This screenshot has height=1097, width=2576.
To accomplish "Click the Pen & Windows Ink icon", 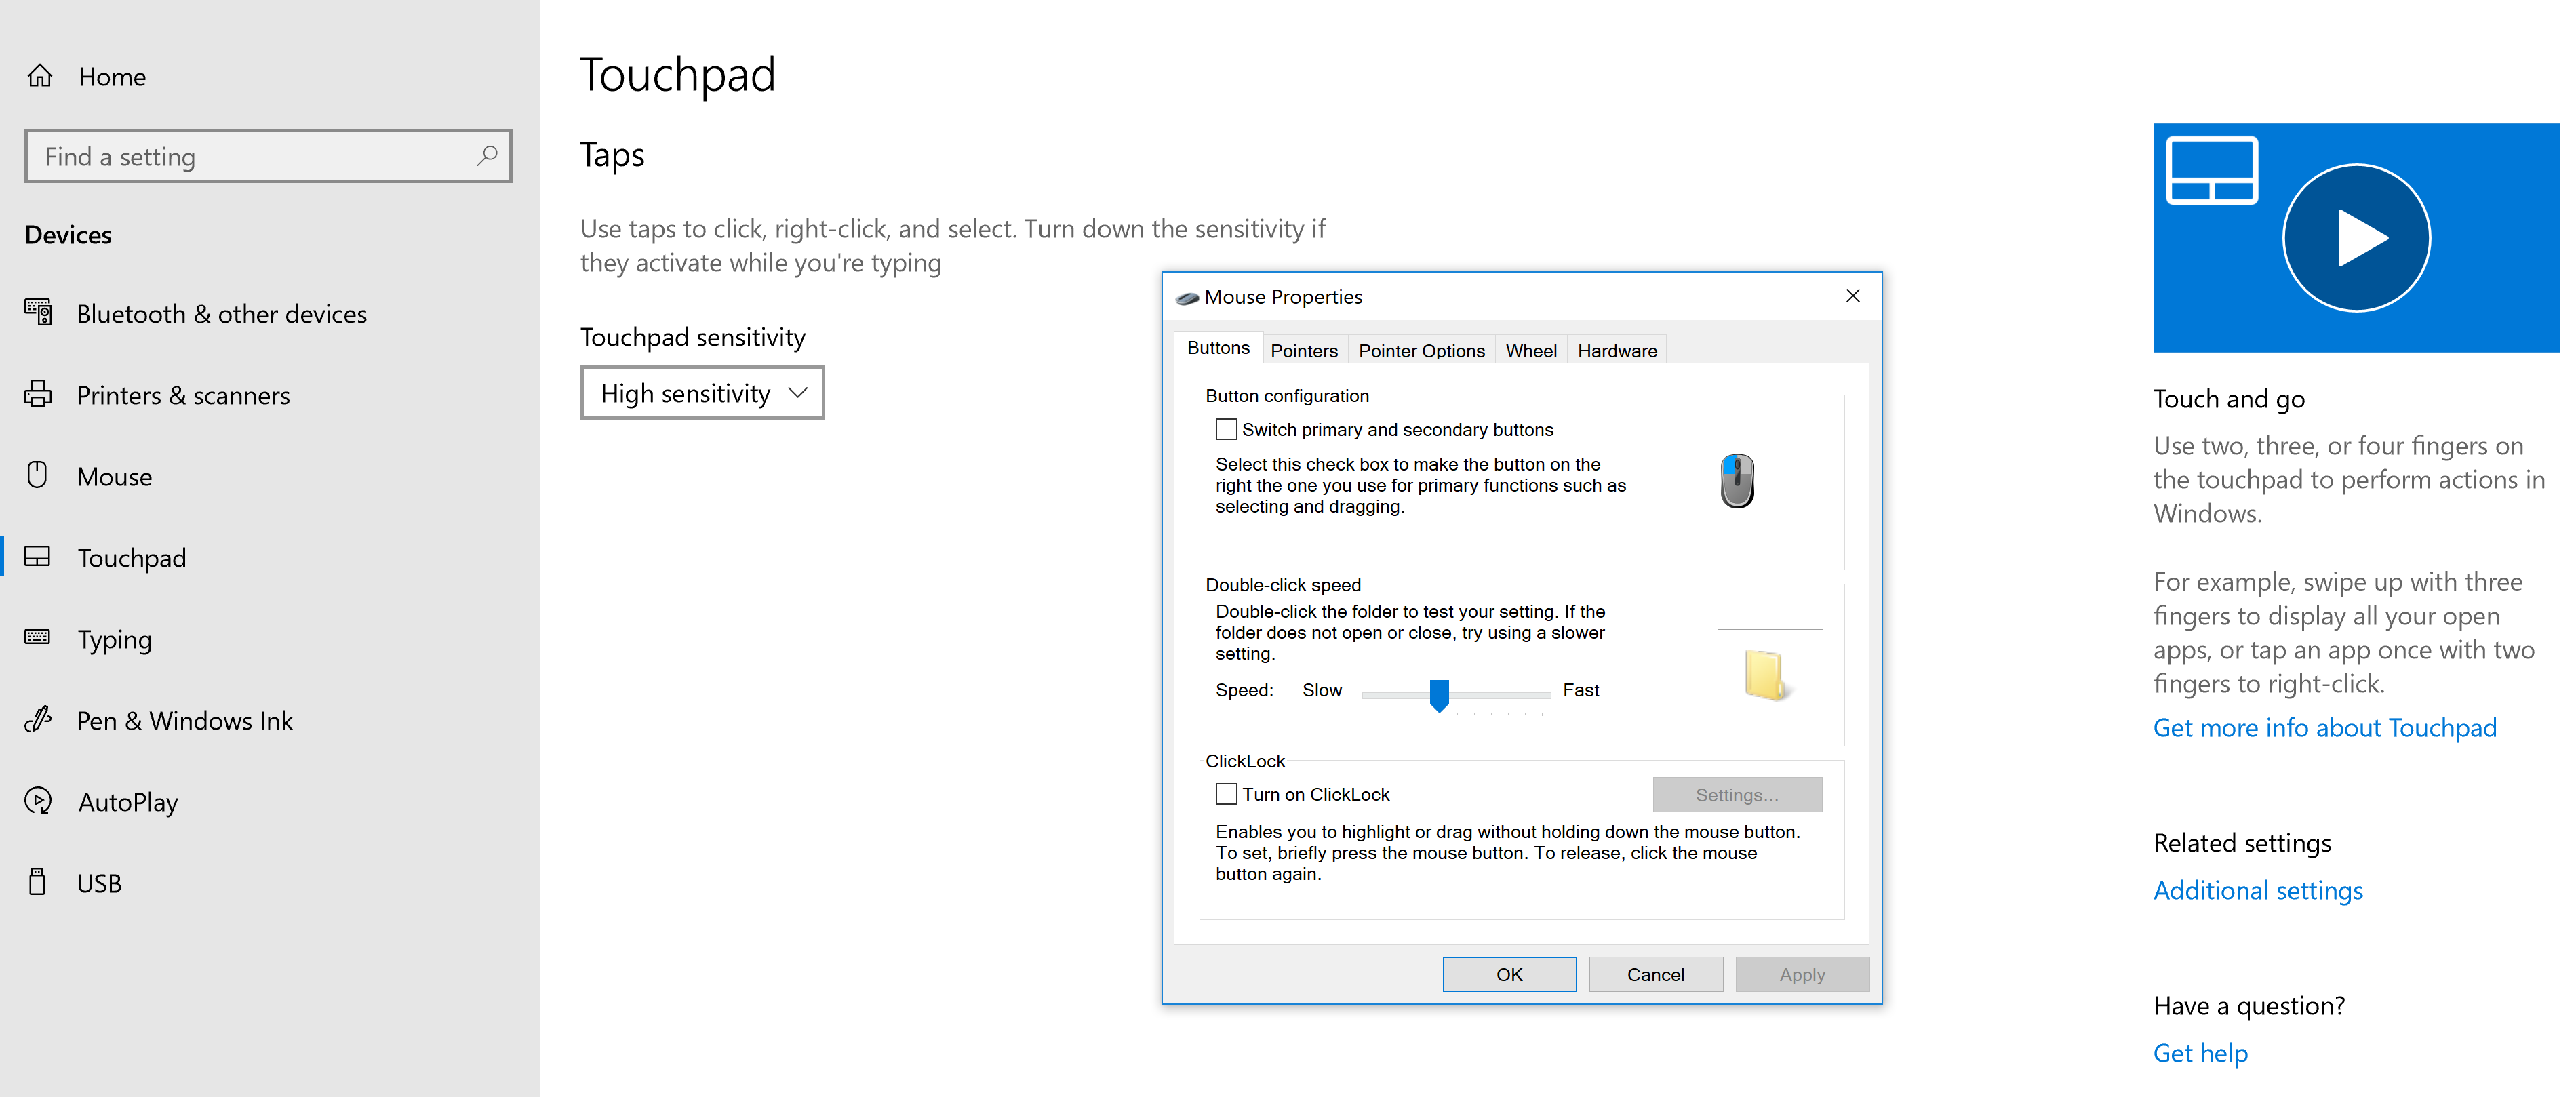I will click(38, 719).
